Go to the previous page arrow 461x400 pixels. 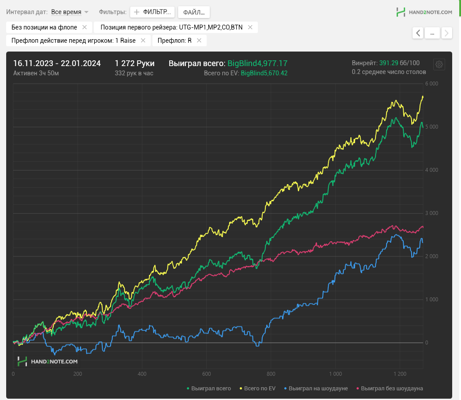418,33
